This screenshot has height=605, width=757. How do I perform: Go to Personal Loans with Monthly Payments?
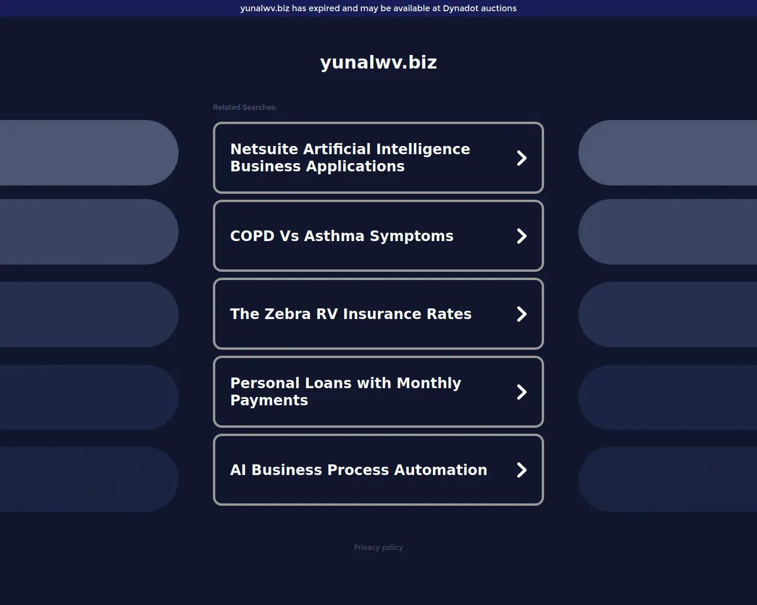[345, 392]
